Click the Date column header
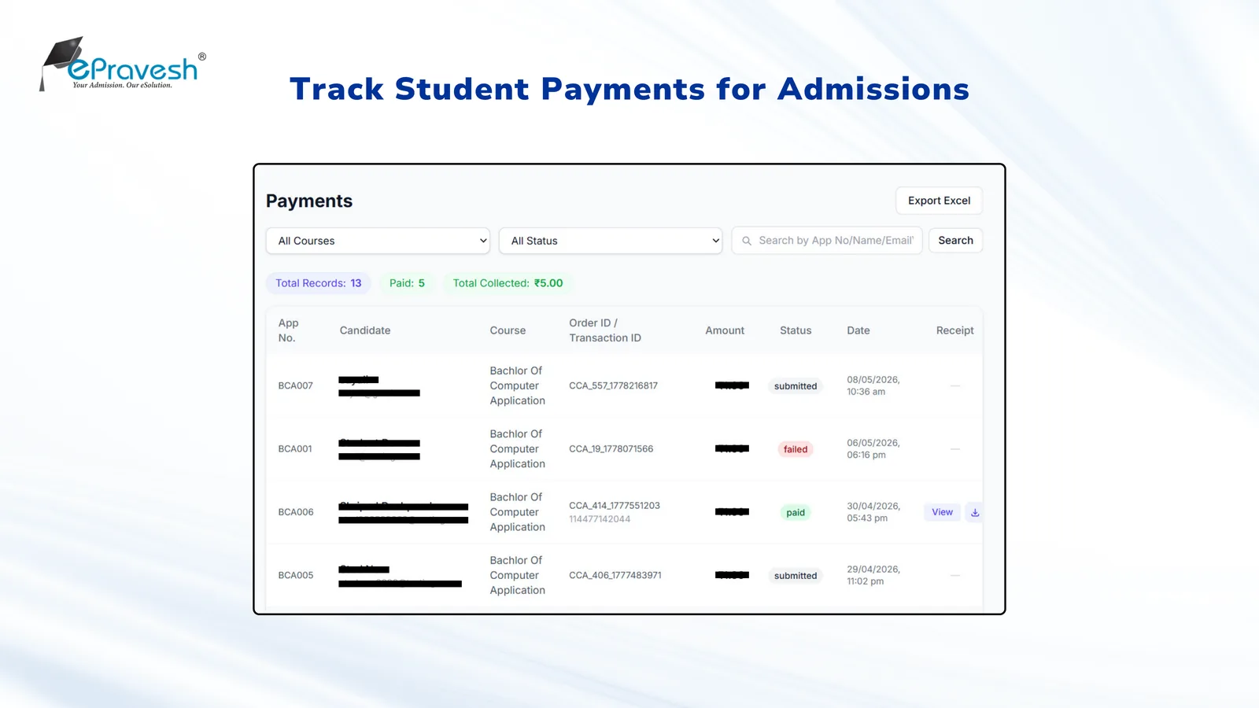Image resolution: width=1259 pixels, height=708 pixels. pyautogui.click(x=858, y=330)
